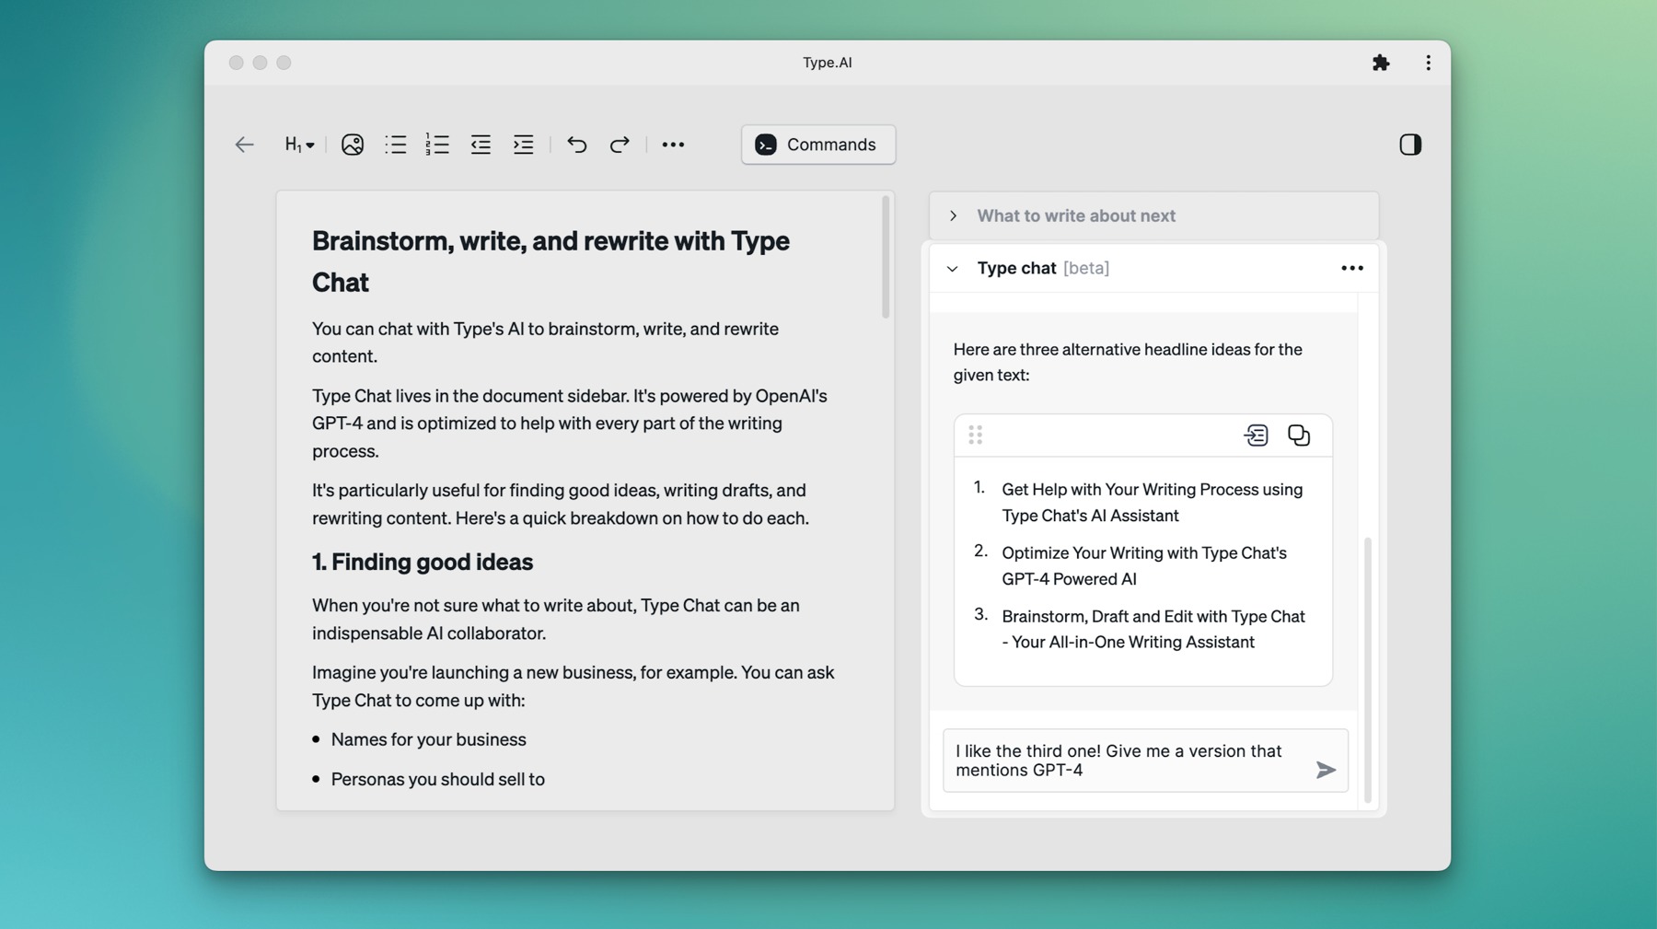Grab the drag handle on the headline card

click(976, 435)
